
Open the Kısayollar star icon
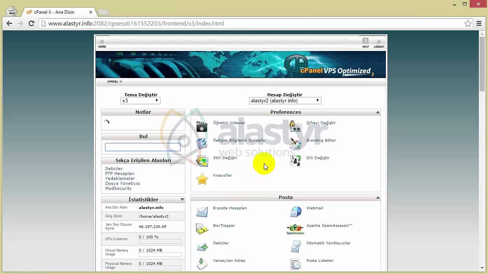click(202, 178)
